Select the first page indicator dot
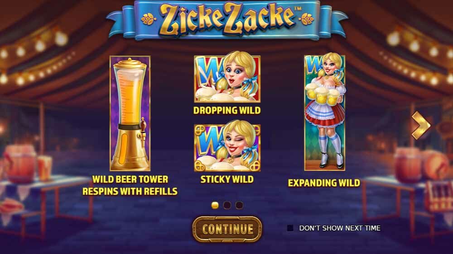Viewport: 453px width, 254px height. pos(215,205)
